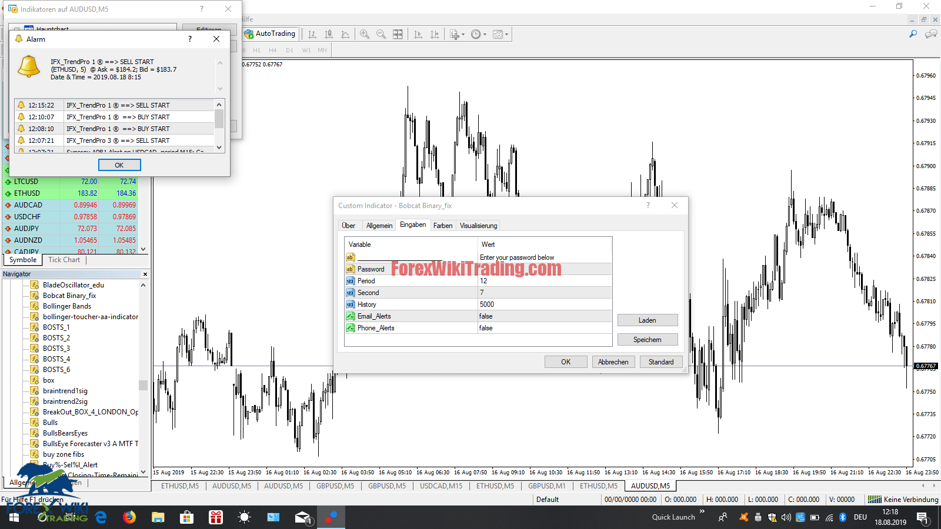The image size is (941, 529).
Task: Select ETHUSD in Market Watch
Action: (71, 193)
